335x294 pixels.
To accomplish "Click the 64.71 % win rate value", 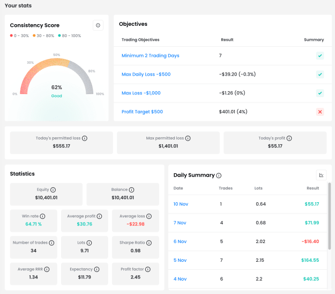I will point(34,224).
